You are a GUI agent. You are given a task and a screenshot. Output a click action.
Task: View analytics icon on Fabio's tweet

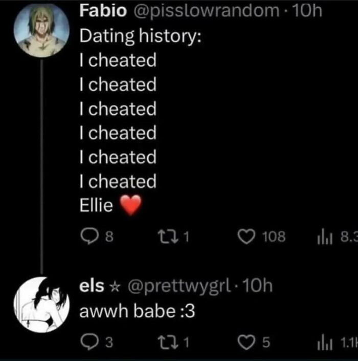325,237
